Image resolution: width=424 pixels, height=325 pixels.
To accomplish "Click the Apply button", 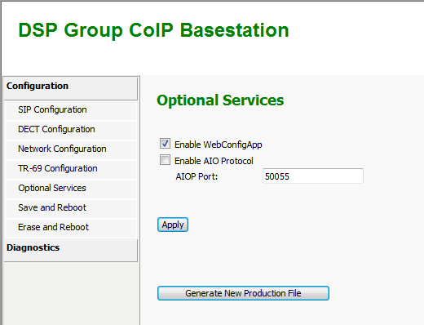I will (173, 225).
